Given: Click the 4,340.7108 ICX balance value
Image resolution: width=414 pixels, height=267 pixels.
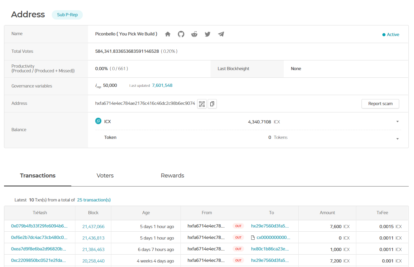Looking at the screenshot, I should click(x=264, y=122).
